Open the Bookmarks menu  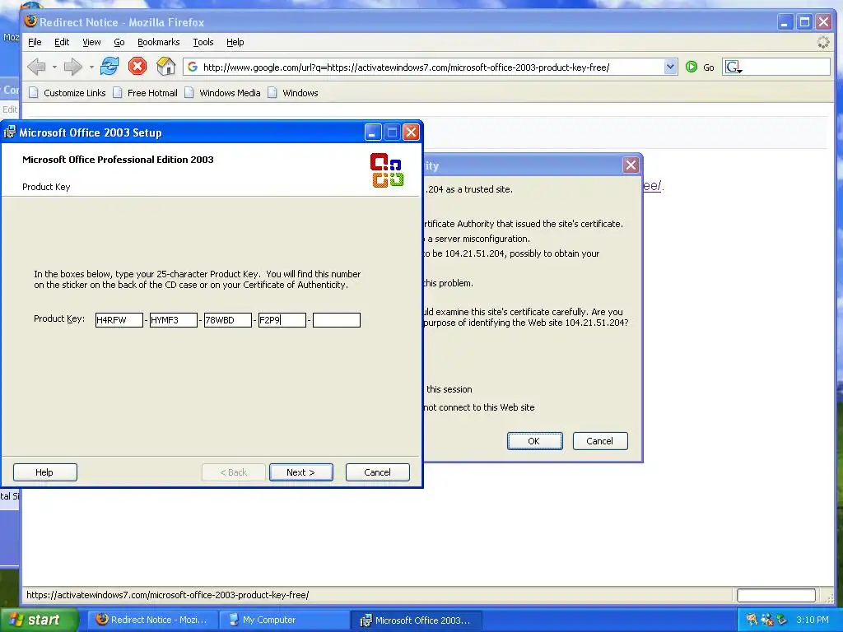pyautogui.click(x=158, y=42)
